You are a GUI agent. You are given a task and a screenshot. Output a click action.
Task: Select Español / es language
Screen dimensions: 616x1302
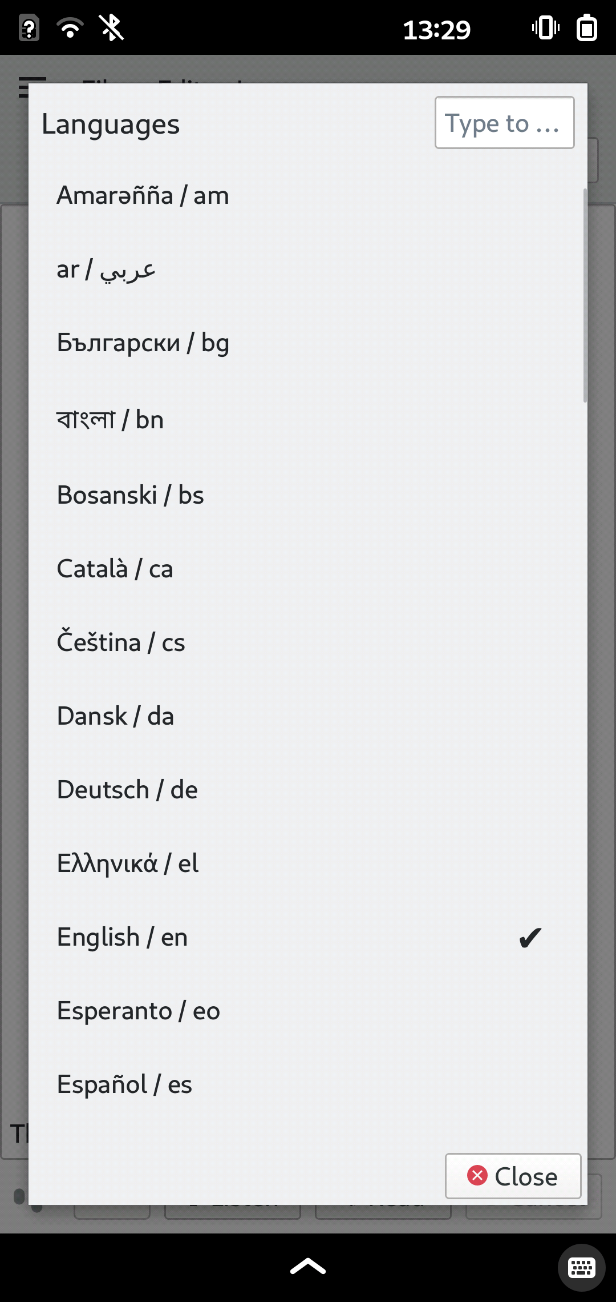[x=124, y=1085]
